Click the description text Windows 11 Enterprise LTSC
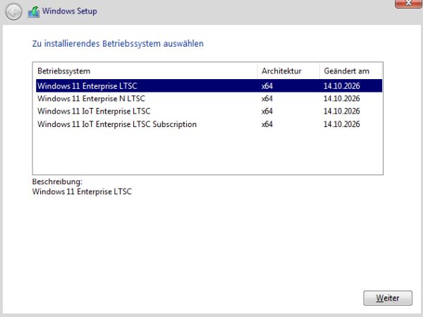423x317 pixels. 82,191
